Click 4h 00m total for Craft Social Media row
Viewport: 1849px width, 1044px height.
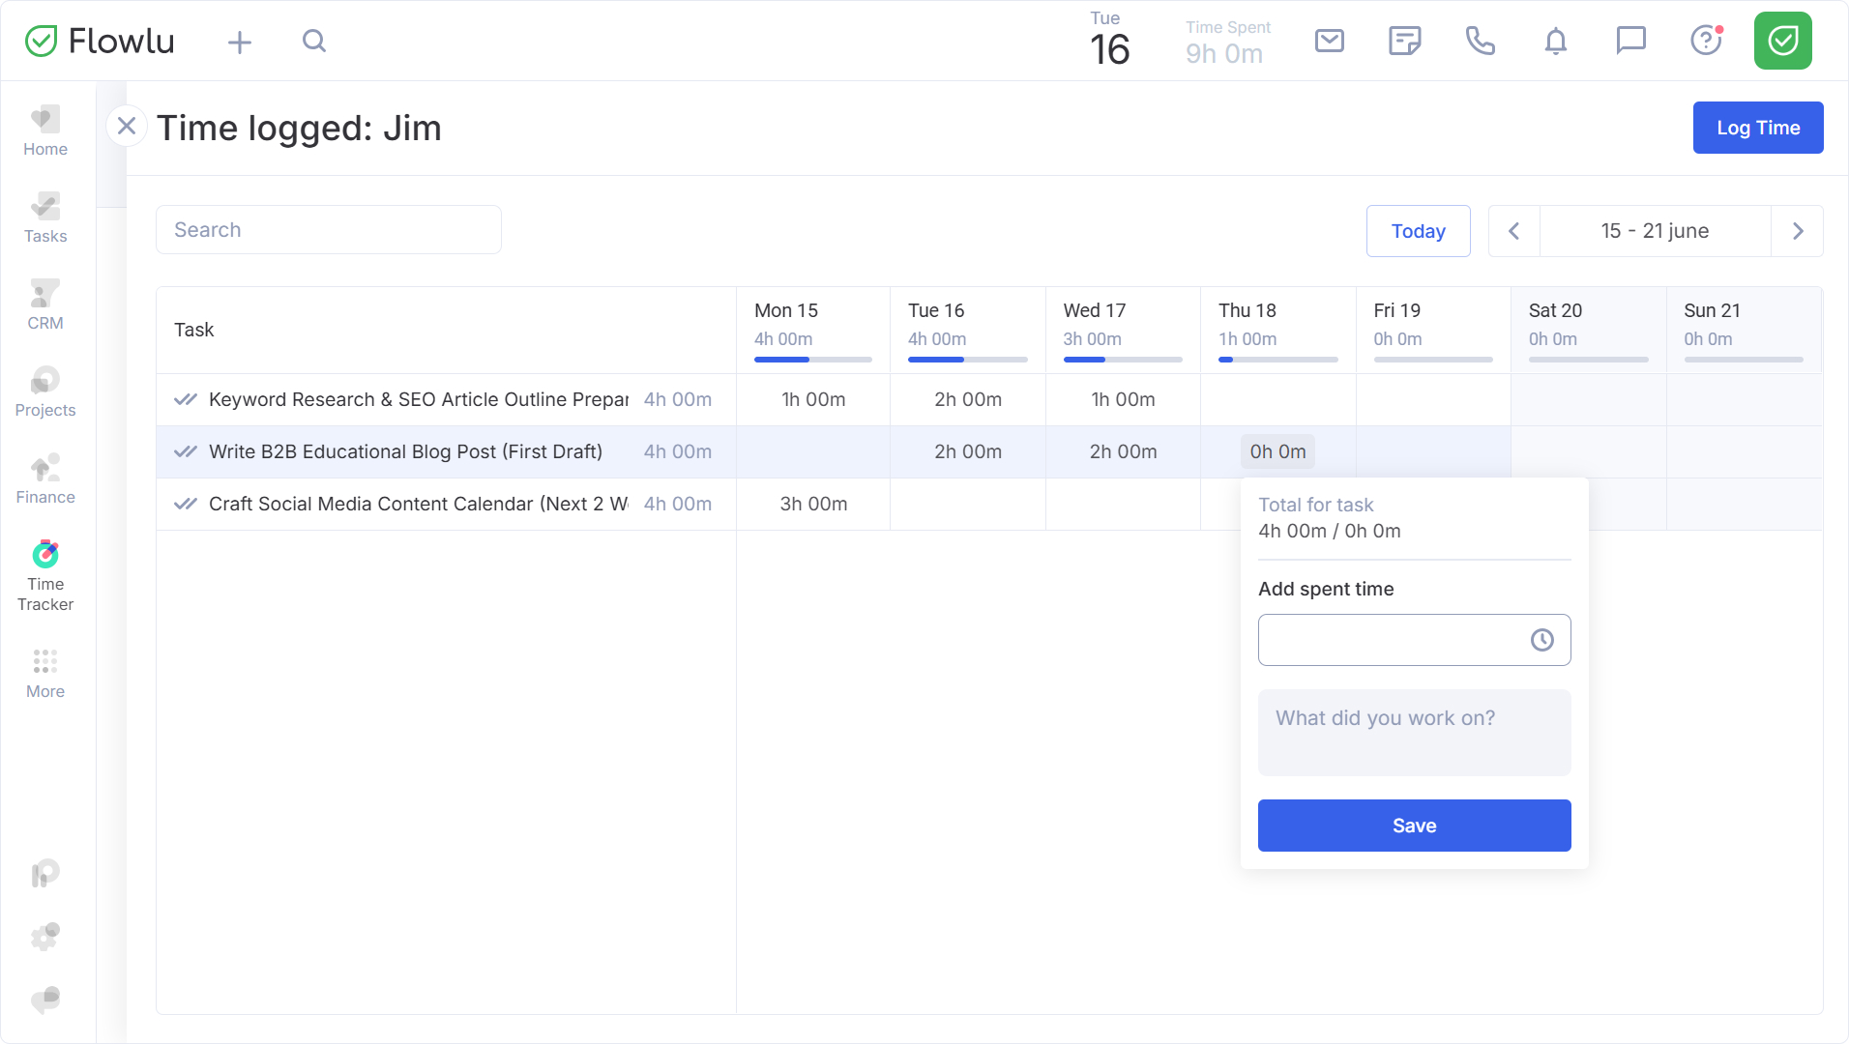(678, 504)
